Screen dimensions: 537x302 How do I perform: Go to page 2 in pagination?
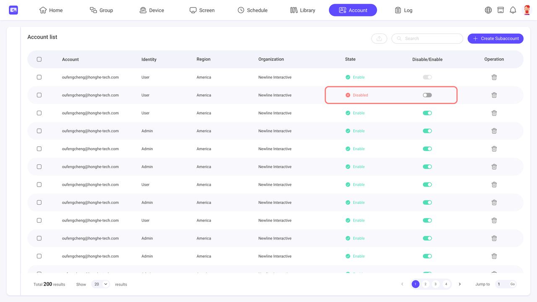(x=425, y=284)
